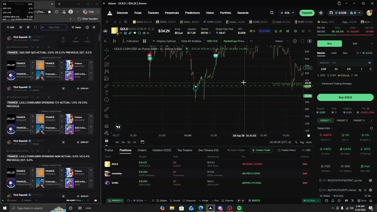Toggle USD display in positions table
Image resolution: width=377 pixels, height=212 pixels.
[x=306, y=150]
